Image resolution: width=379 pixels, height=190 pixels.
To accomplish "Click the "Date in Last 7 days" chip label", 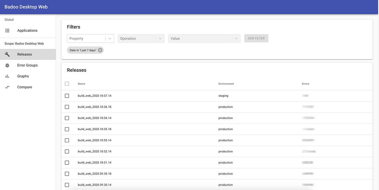I will click(83, 50).
